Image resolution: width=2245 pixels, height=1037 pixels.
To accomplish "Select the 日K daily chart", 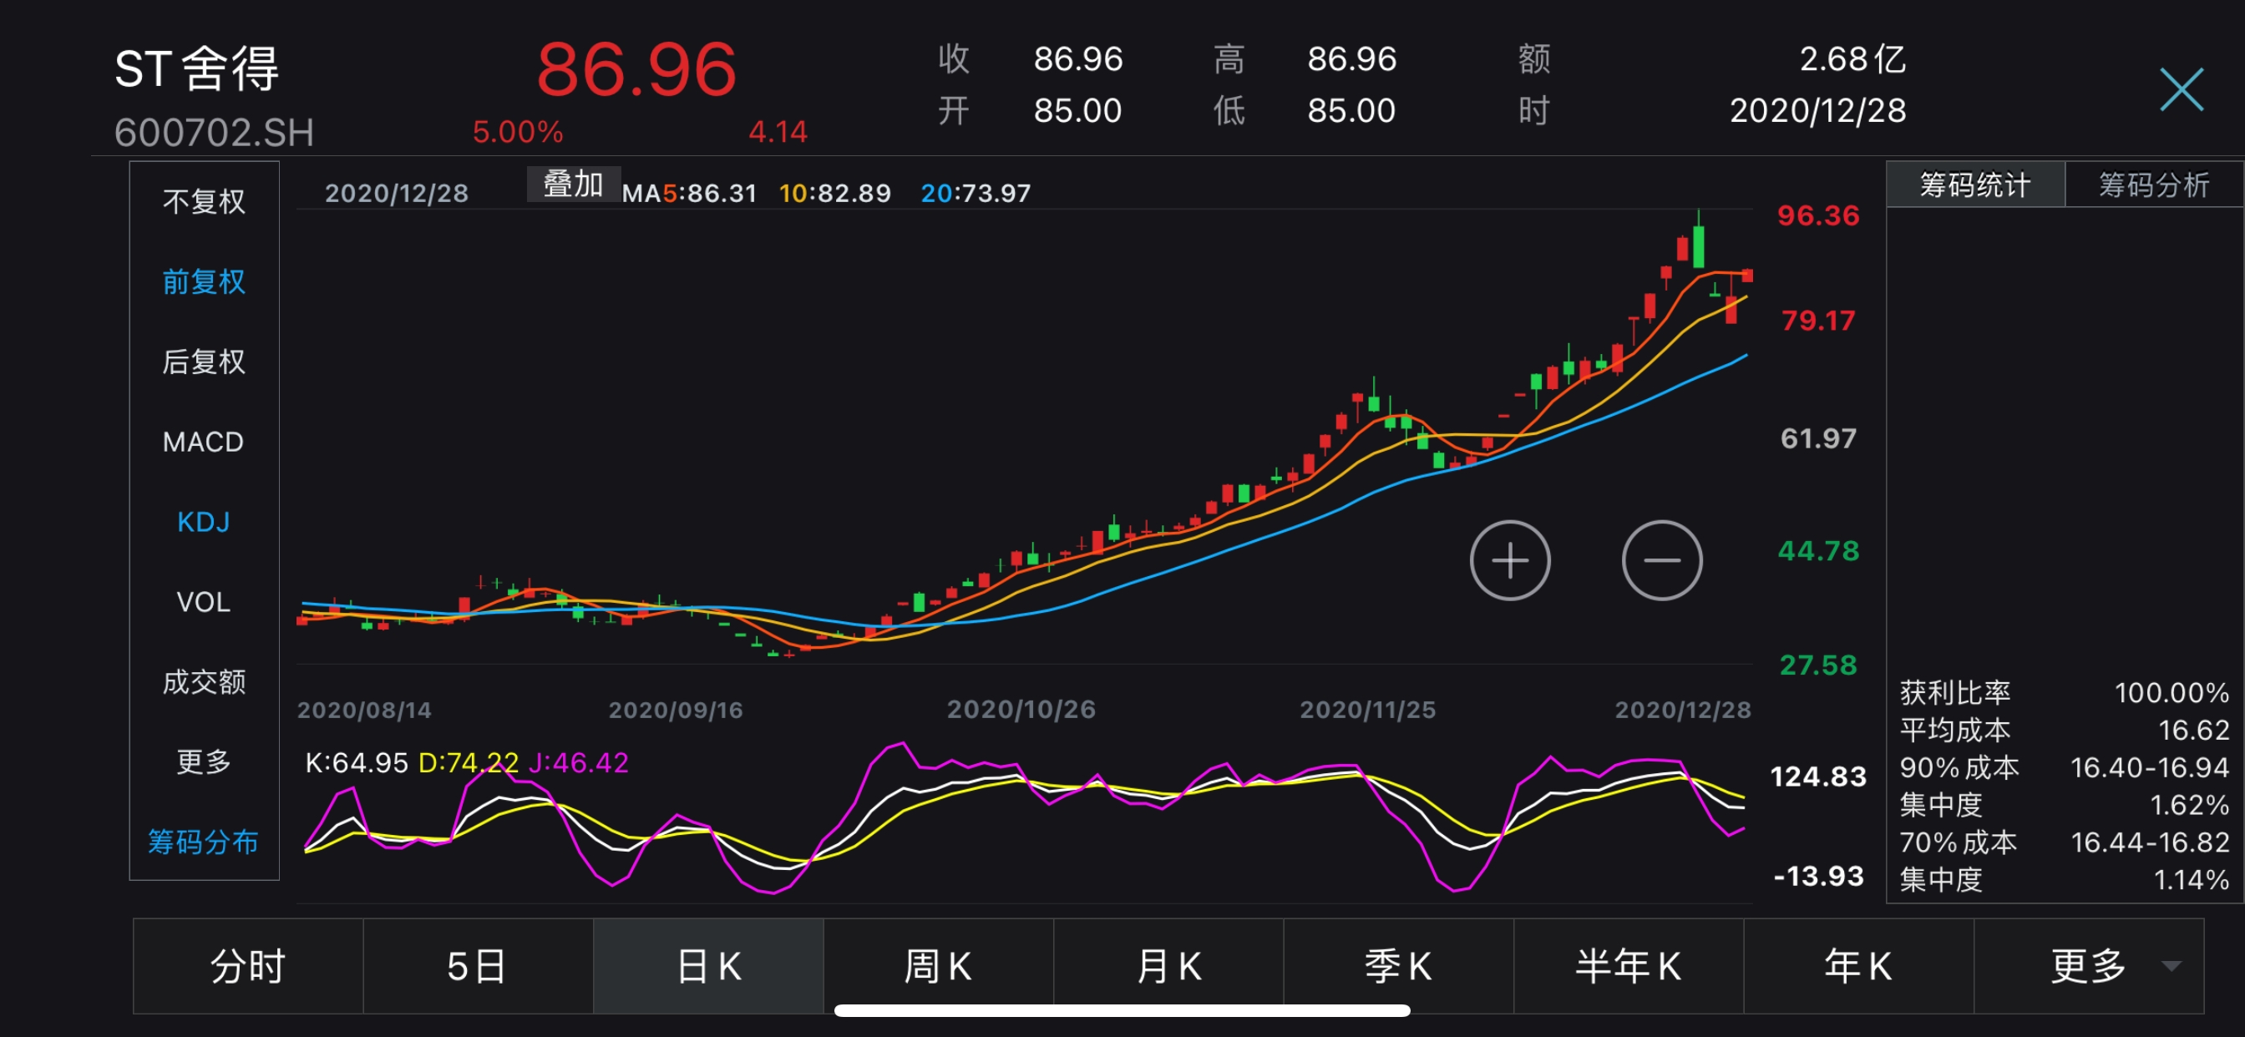I will click(707, 965).
